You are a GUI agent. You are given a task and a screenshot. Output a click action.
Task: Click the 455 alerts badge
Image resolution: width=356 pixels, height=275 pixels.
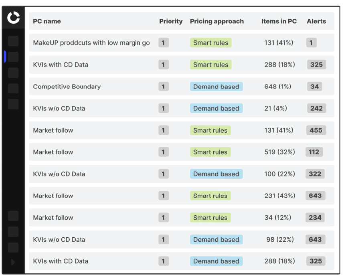point(316,130)
